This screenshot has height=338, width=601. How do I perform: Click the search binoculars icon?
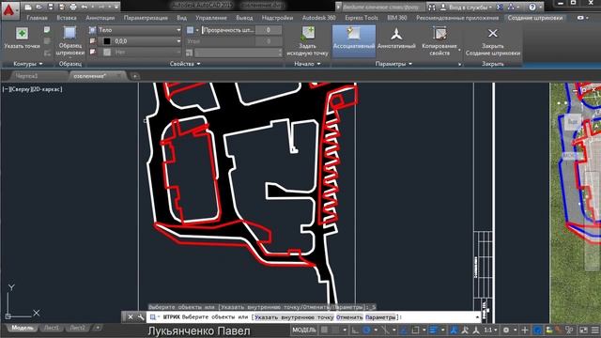coord(432,7)
